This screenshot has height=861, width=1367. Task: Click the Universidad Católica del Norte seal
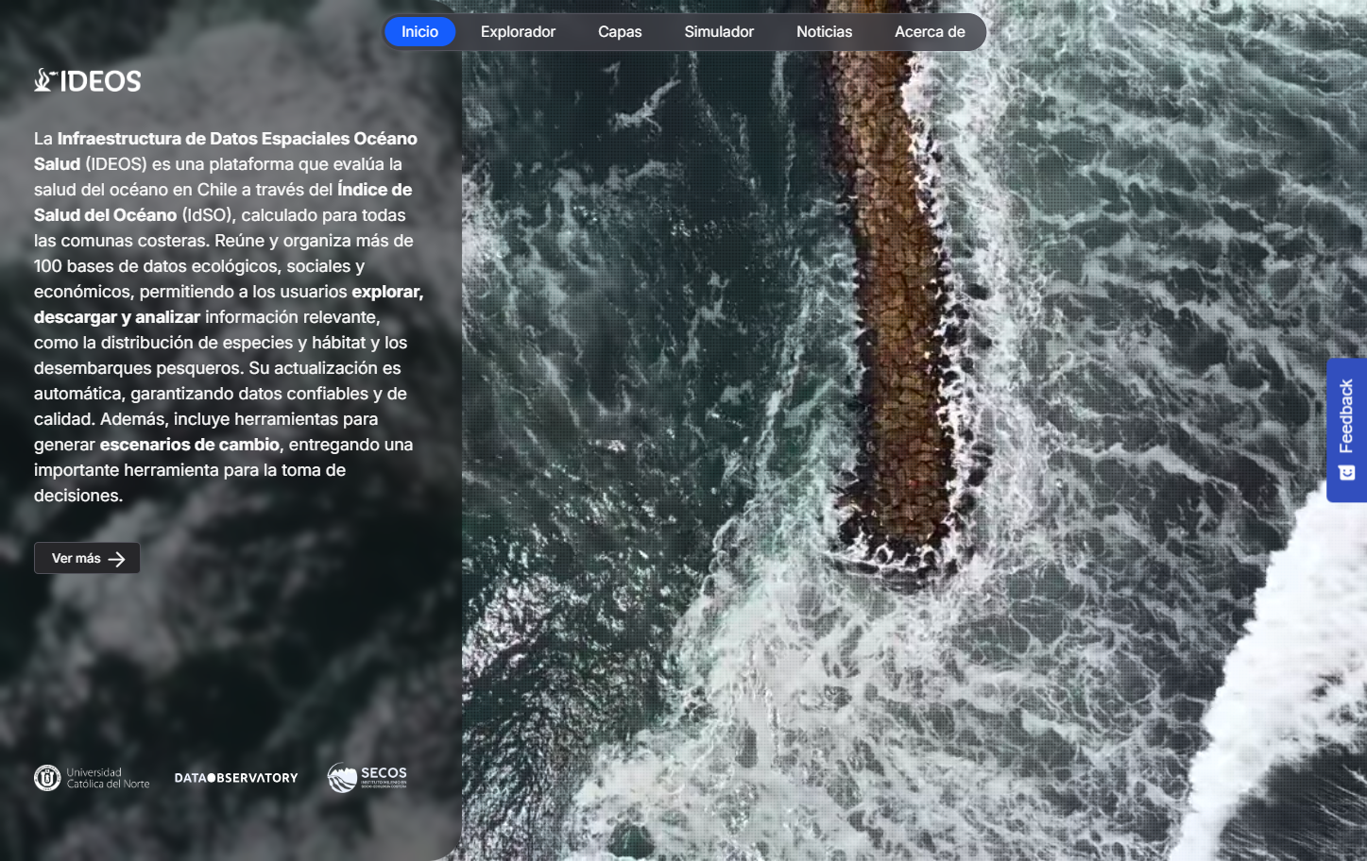47,778
